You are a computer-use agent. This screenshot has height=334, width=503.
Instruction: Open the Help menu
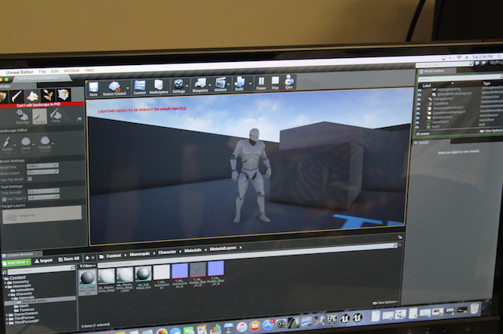tap(89, 70)
